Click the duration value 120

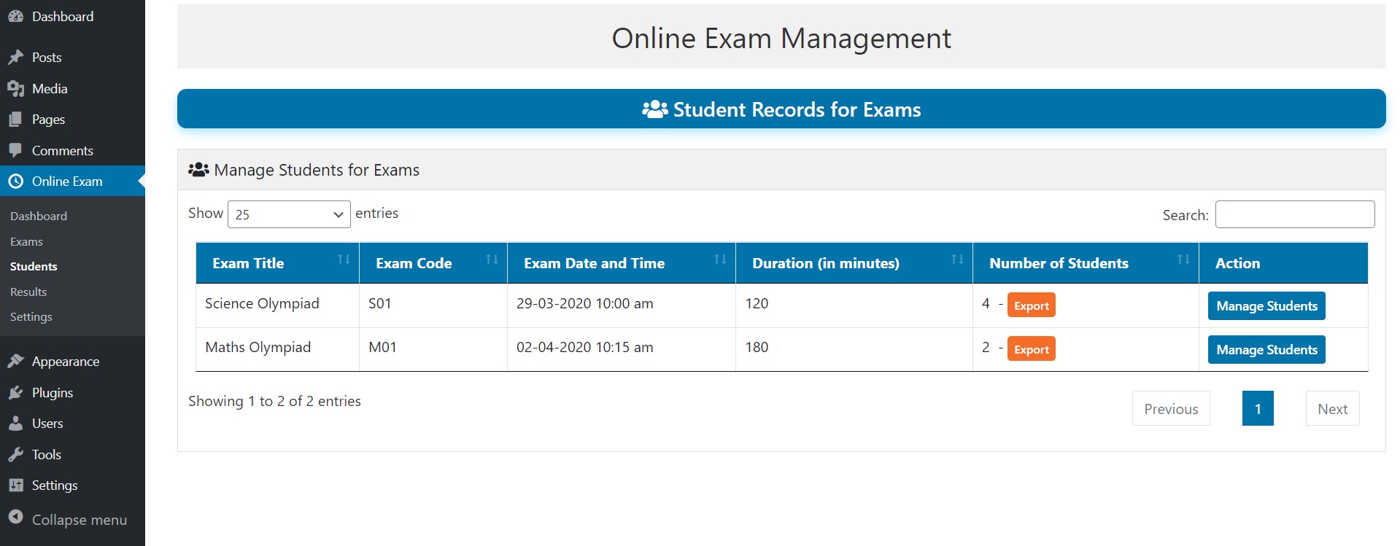[757, 303]
